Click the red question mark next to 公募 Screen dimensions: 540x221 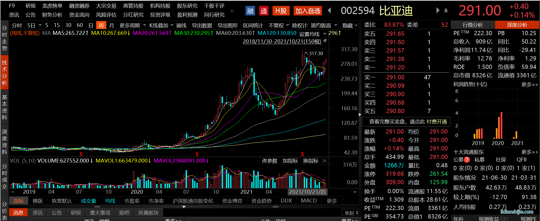[x=467, y=160]
